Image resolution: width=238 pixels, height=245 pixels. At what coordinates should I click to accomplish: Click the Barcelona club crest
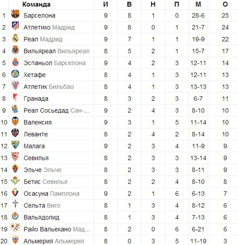click(x=15, y=14)
